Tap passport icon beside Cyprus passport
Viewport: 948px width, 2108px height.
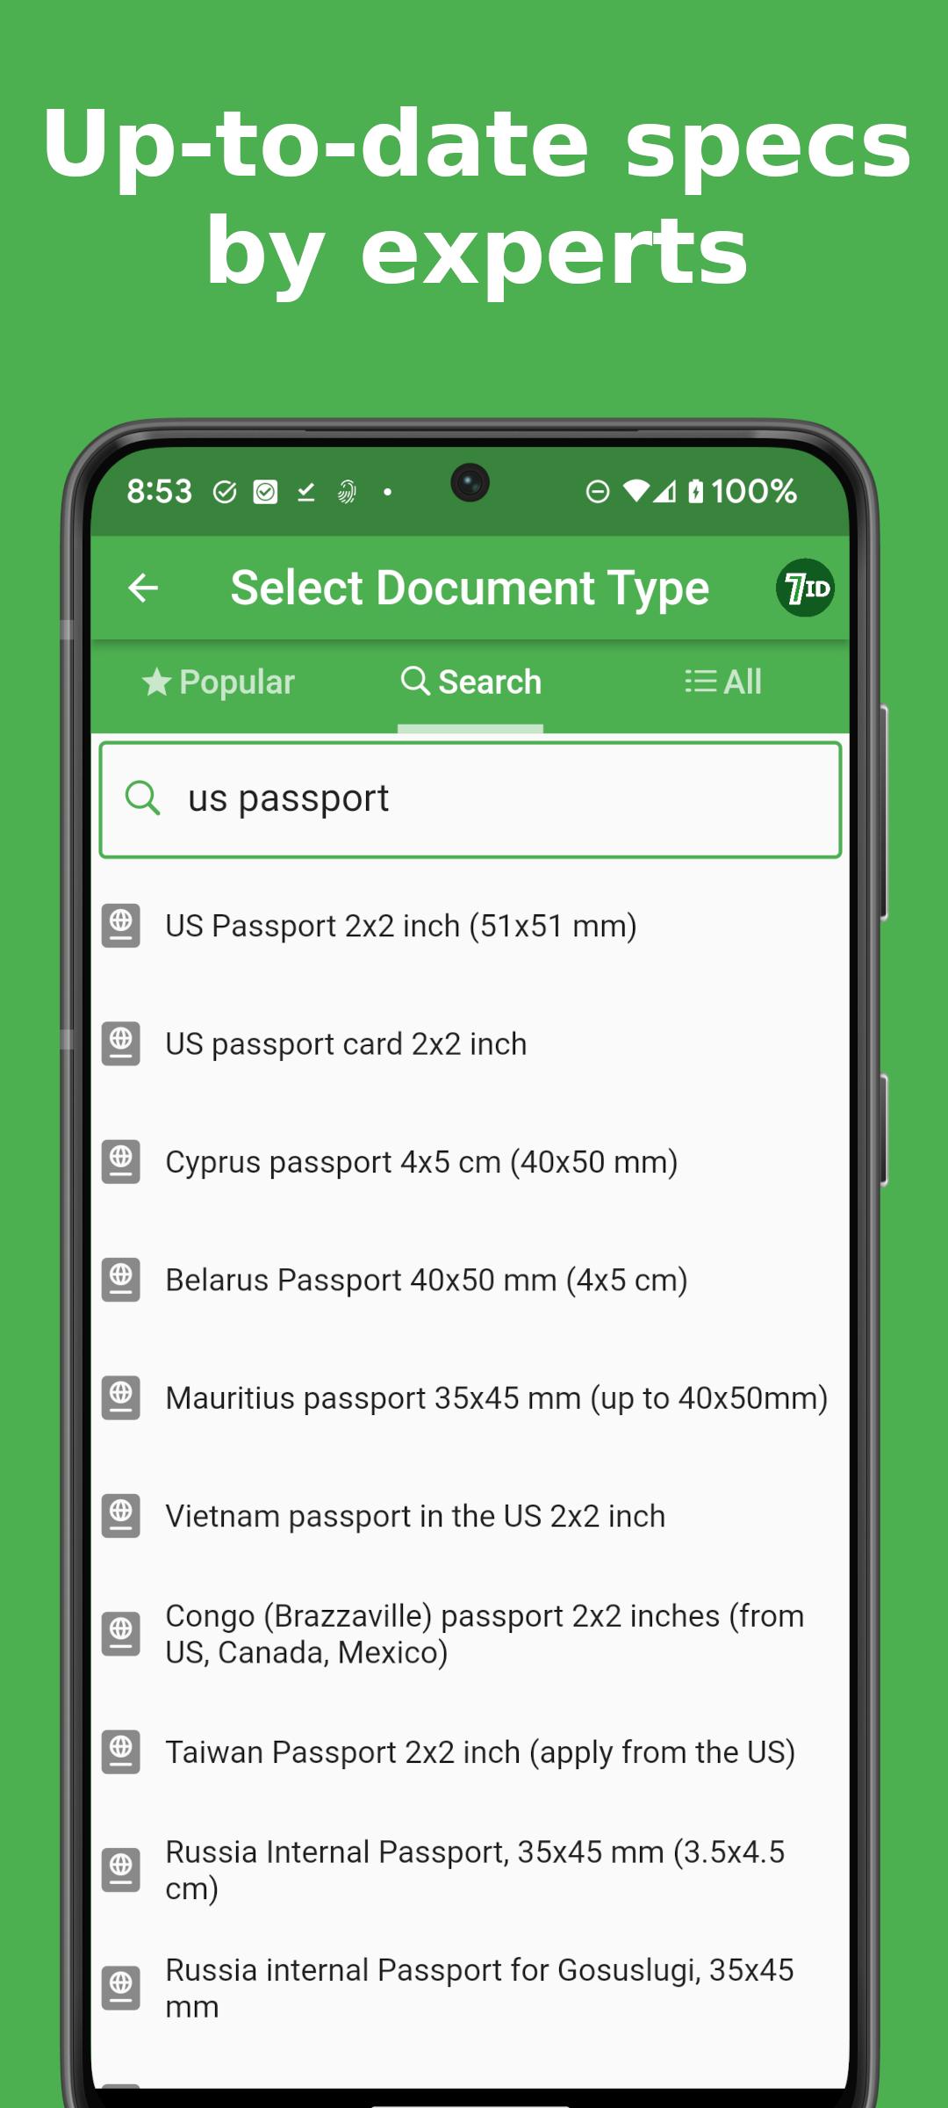tap(121, 1162)
